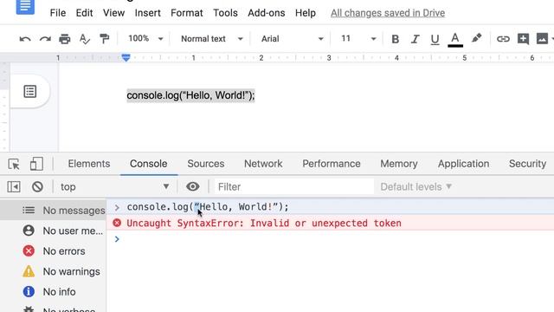Open the text color picker
This screenshot has width=554, height=312.
click(x=455, y=39)
